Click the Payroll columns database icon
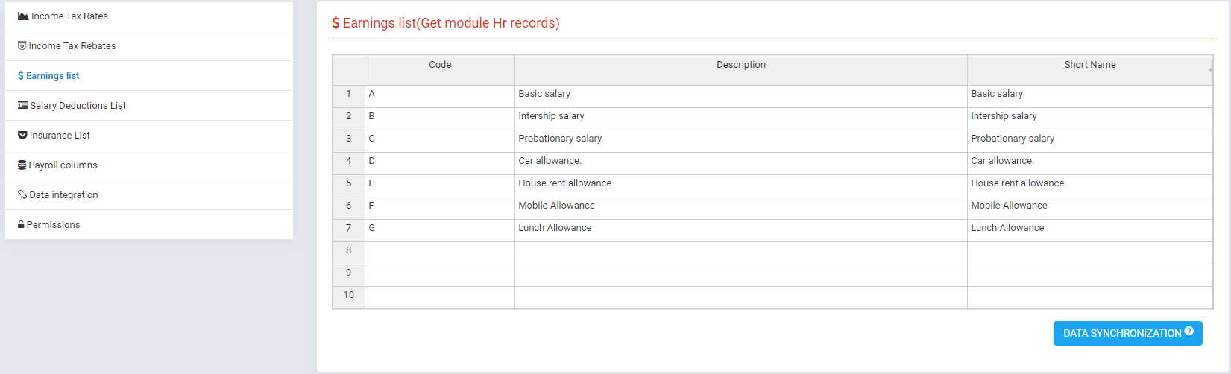Image resolution: width=1231 pixels, height=374 pixels. pyautogui.click(x=22, y=165)
